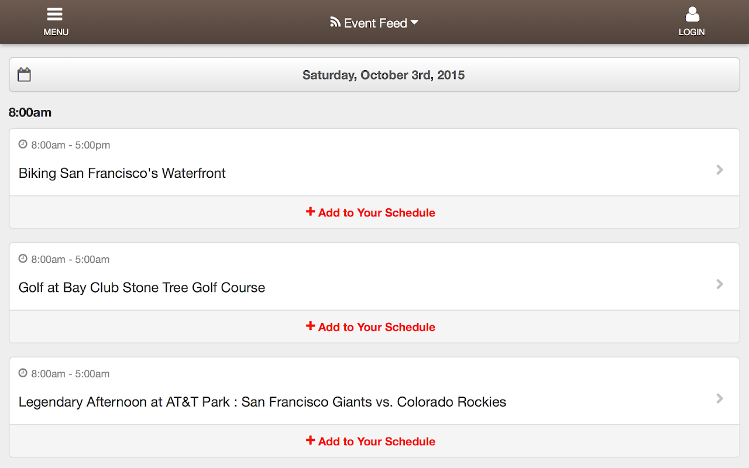Open chevron for Legendary Afternoon at AT&T Park
Viewport: 749px width, 468px height.
pyautogui.click(x=720, y=398)
